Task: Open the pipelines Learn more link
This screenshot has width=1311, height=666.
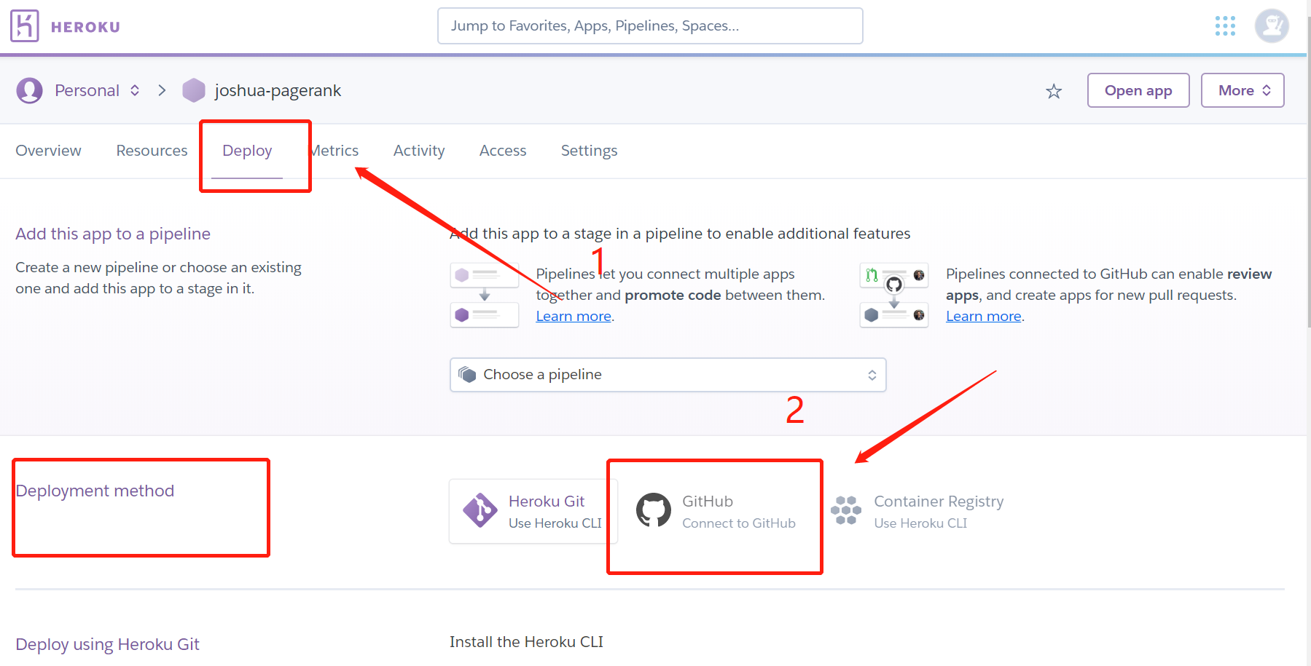Action: [x=573, y=316]
